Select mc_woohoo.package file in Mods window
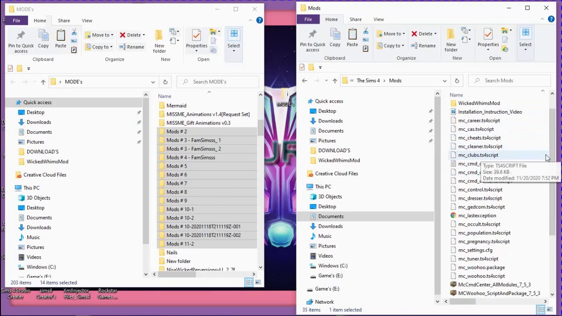Viewport: 562px width, 316px height. click(x=481, y=268)
